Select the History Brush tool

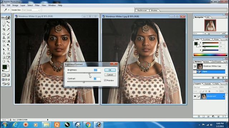click(8, 38)
